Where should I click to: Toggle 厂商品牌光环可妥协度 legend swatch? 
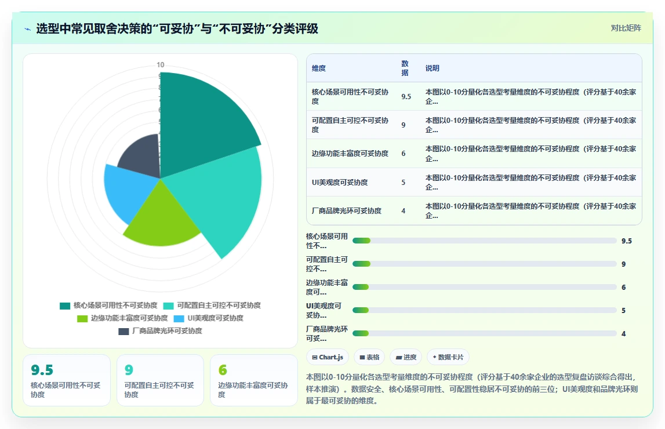pos(123,331)
